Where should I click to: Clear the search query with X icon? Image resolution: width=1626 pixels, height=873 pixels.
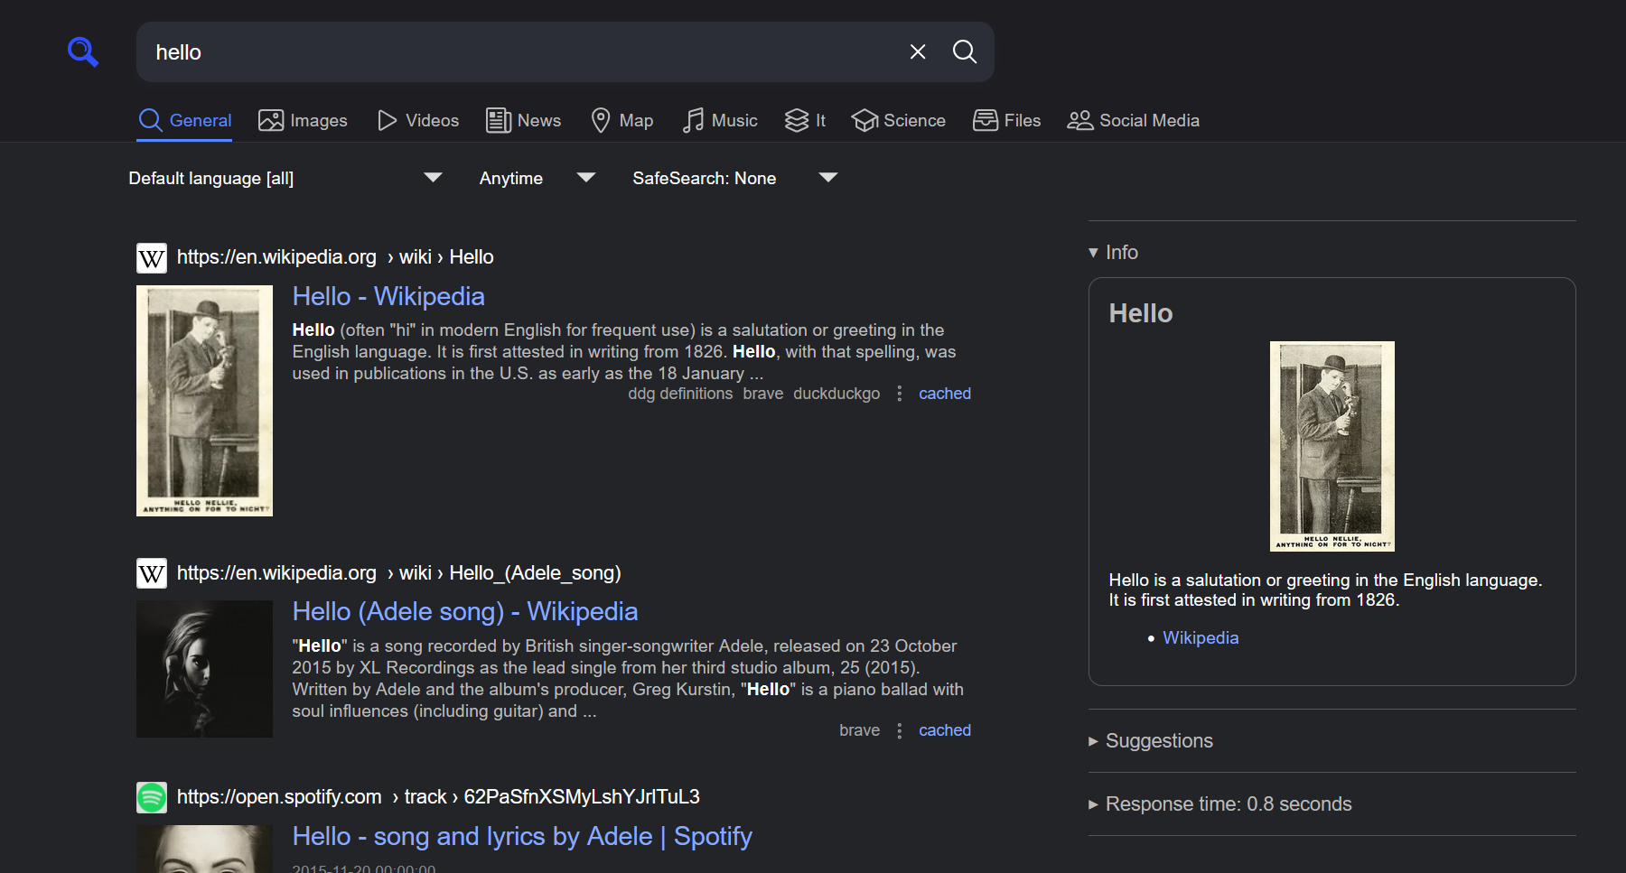[918, 51]
